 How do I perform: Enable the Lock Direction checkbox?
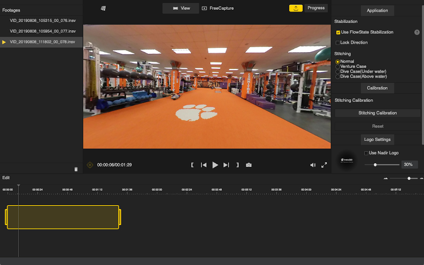click(x=338, y=43)
